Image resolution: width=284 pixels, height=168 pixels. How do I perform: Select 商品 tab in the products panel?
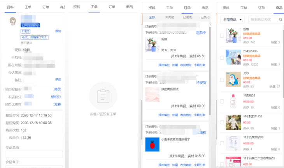coord(279,8)
